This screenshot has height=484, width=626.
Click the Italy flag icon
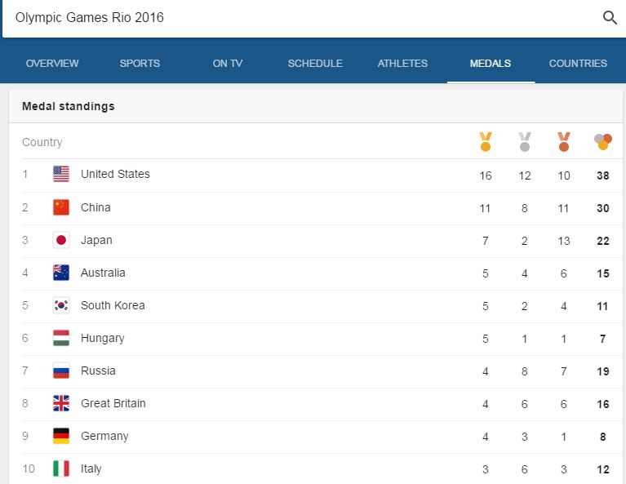(x=61, y=468)
